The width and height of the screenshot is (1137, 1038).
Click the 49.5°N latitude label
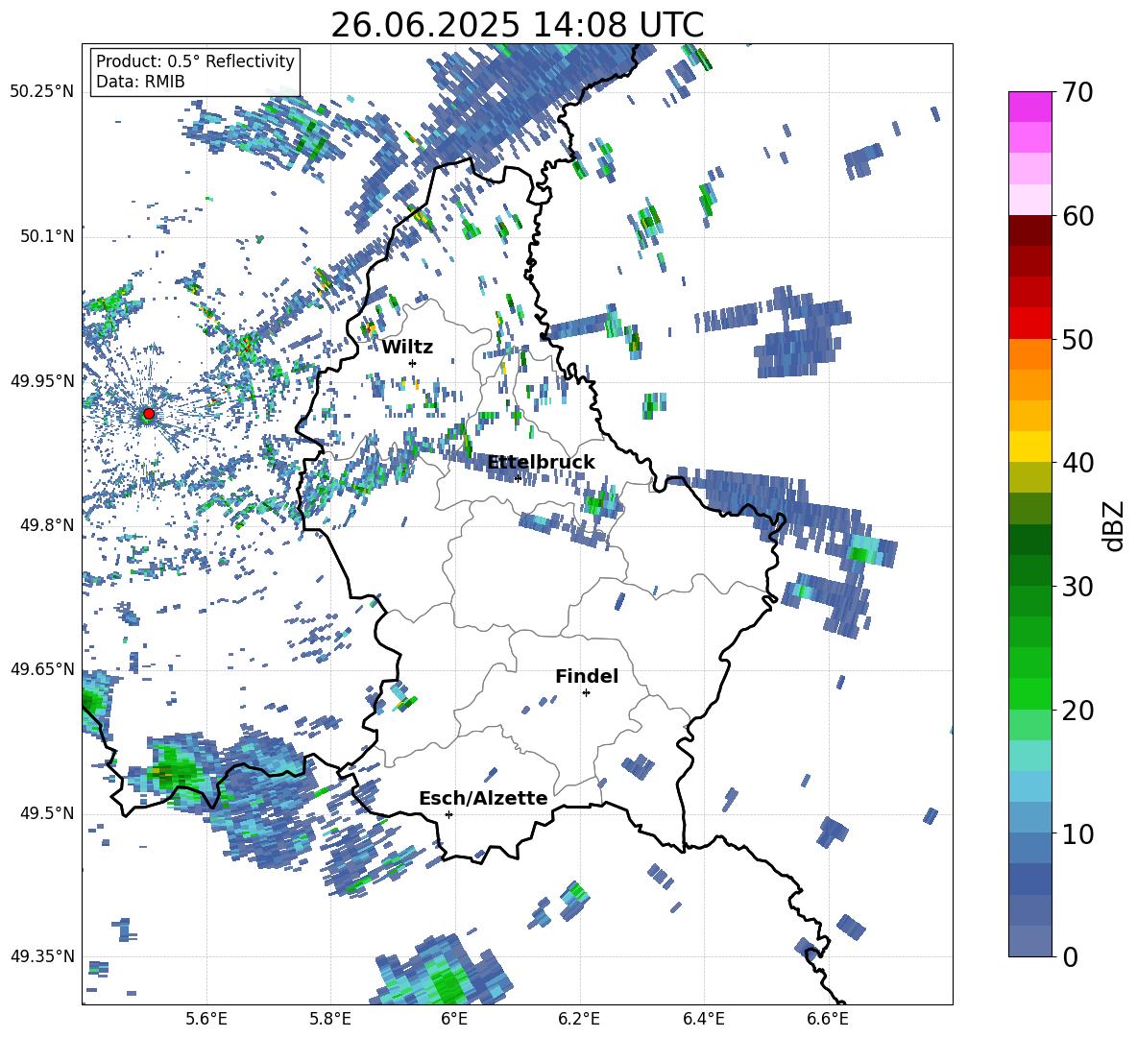point(46,813)
